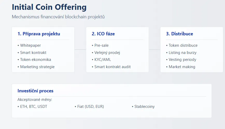
Task: Select the 3. Distribuce heading
Action: tap(179, 34)
